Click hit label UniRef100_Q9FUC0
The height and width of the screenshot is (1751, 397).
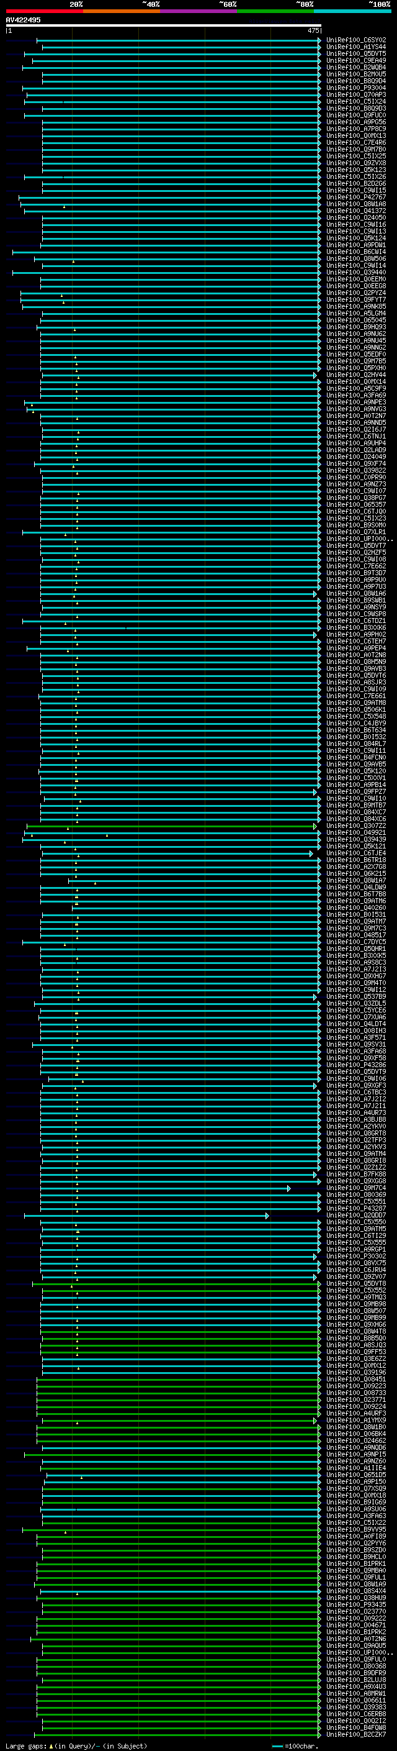(356, 116)
